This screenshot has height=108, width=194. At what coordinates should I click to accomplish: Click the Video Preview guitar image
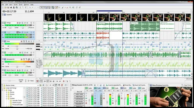point(171,97)
